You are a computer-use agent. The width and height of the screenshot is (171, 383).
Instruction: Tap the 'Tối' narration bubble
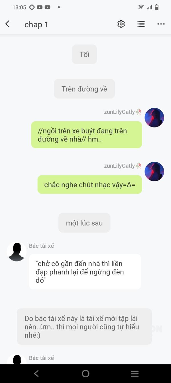[x=84, y=54]
